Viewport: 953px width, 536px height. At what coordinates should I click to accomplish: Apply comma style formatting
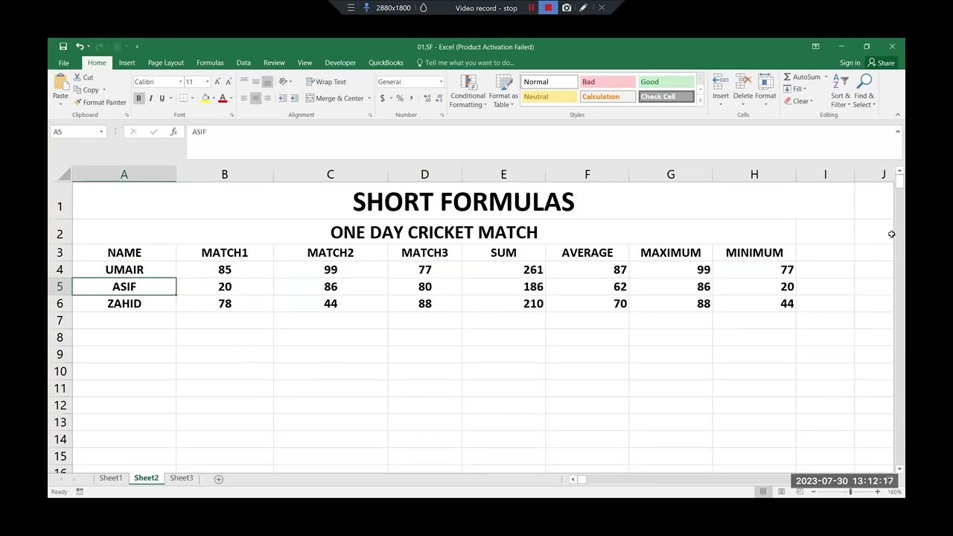tap(411, 98)
